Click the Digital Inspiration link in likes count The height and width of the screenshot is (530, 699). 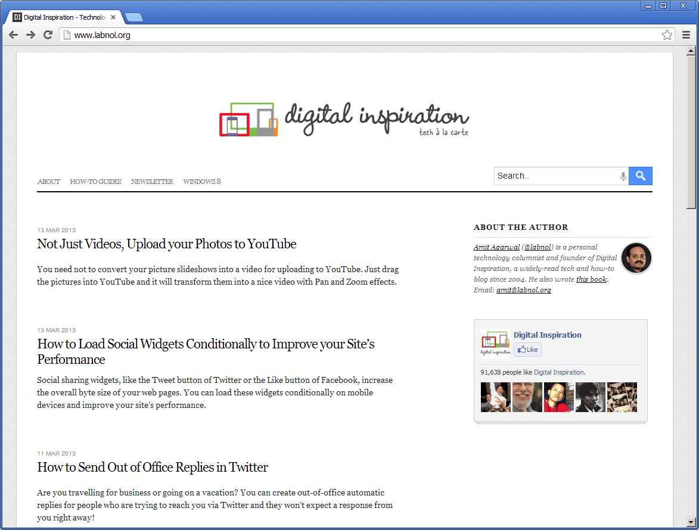[559, 372]
